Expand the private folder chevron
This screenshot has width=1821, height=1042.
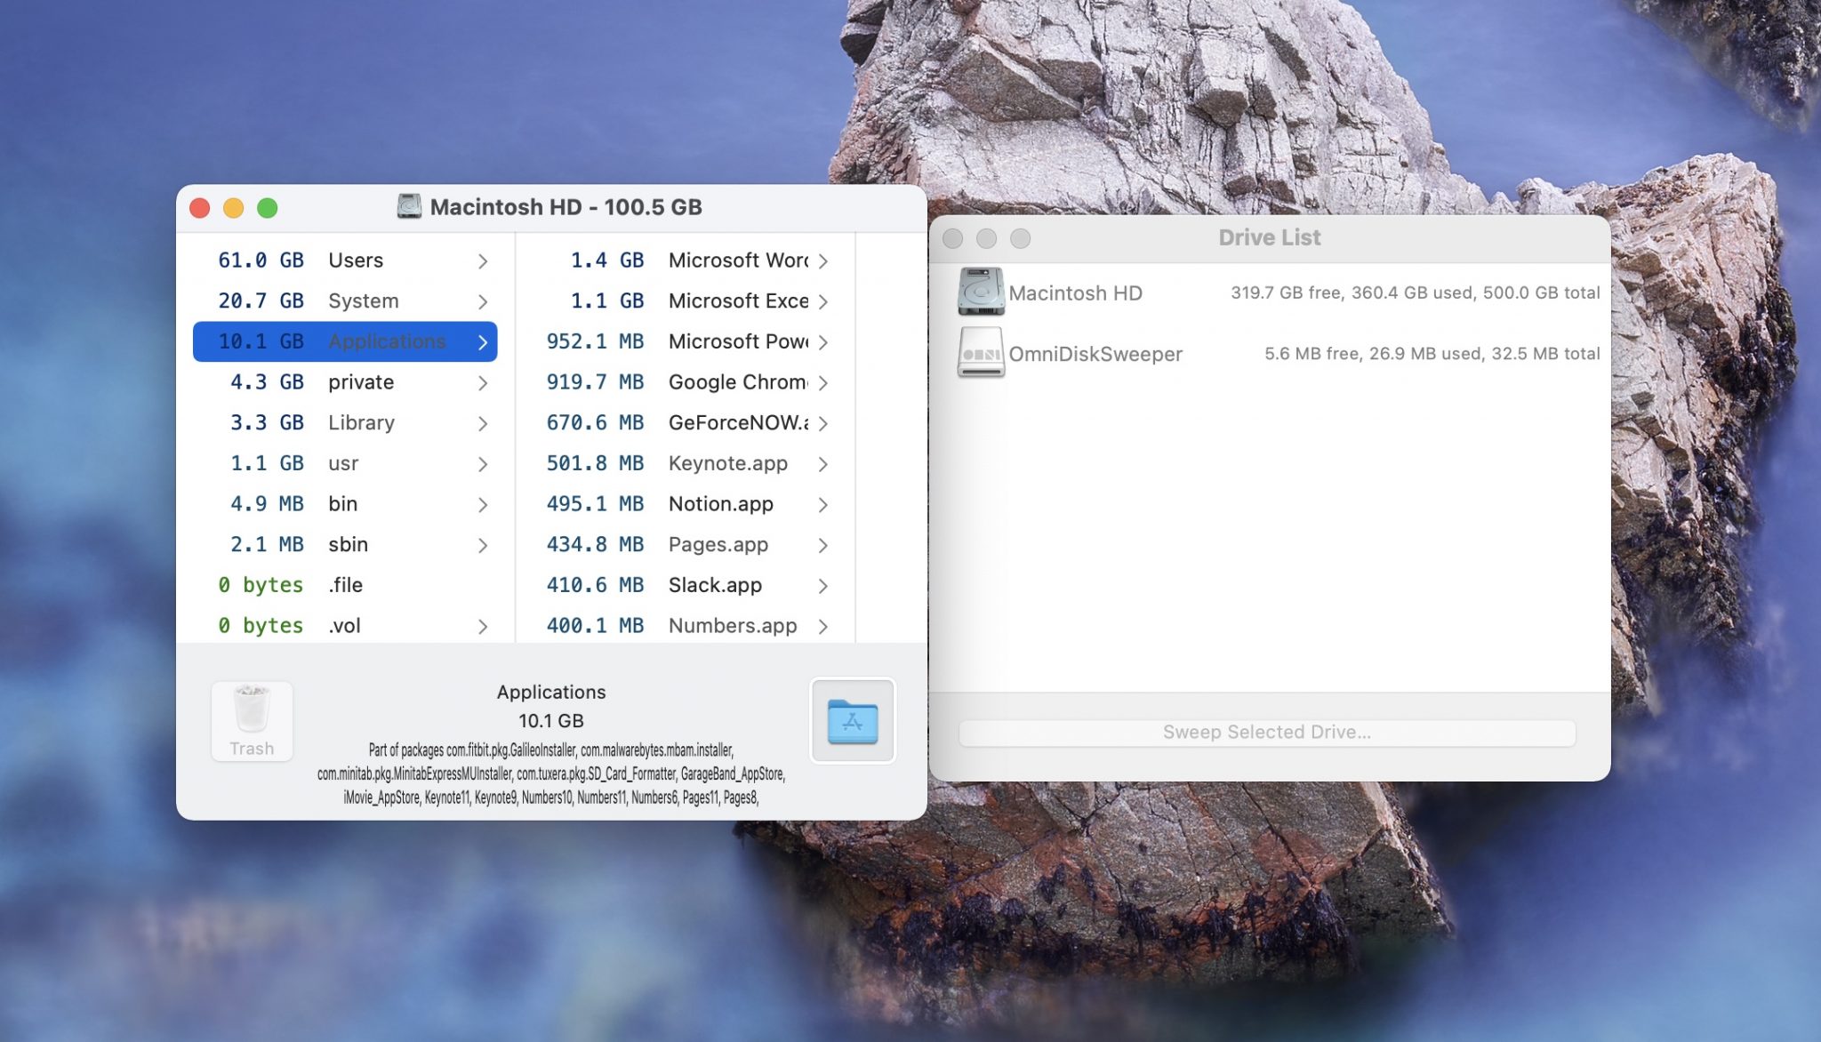[x=483, y=382]
